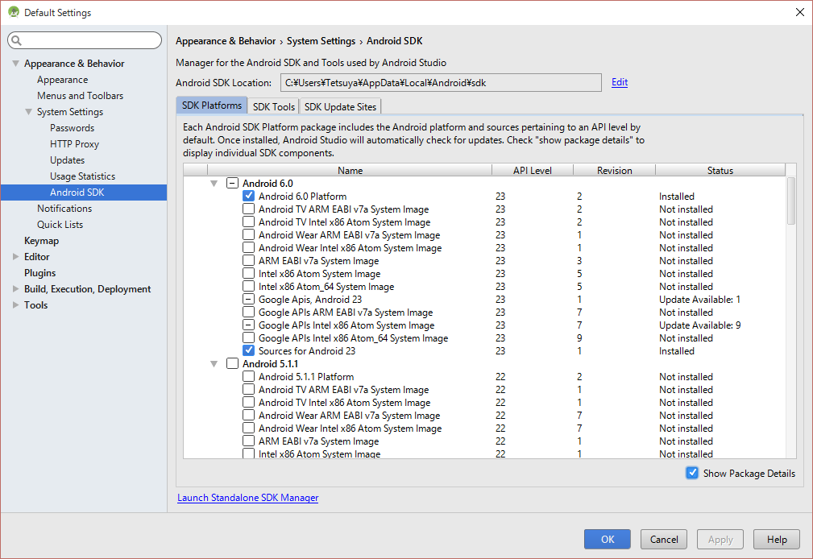Toggle the Android 6.0 group checkbox
The height and width of the screenshot is (559, 813).
[232, 183]
